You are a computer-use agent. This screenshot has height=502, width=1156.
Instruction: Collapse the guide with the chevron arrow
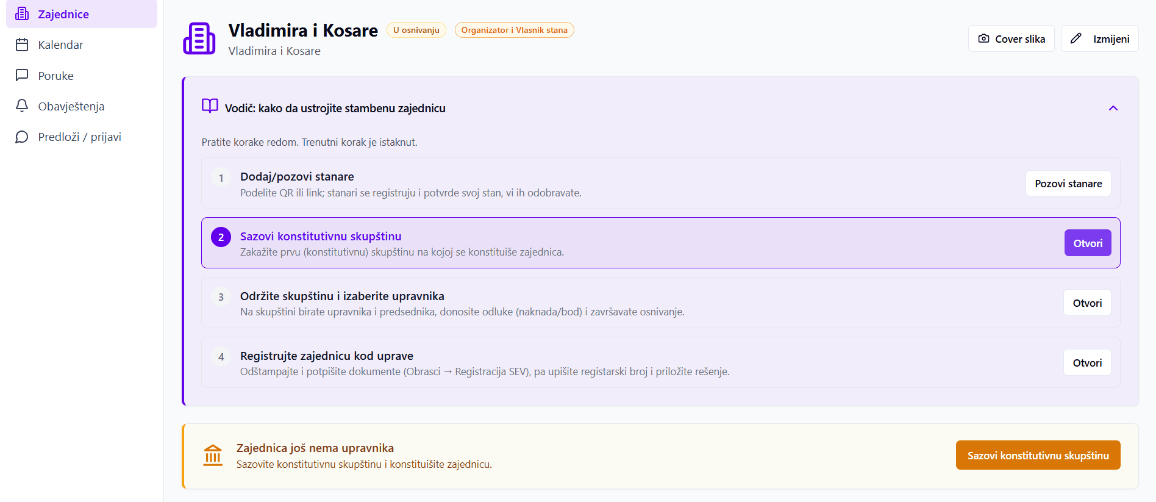point(1113,108)
